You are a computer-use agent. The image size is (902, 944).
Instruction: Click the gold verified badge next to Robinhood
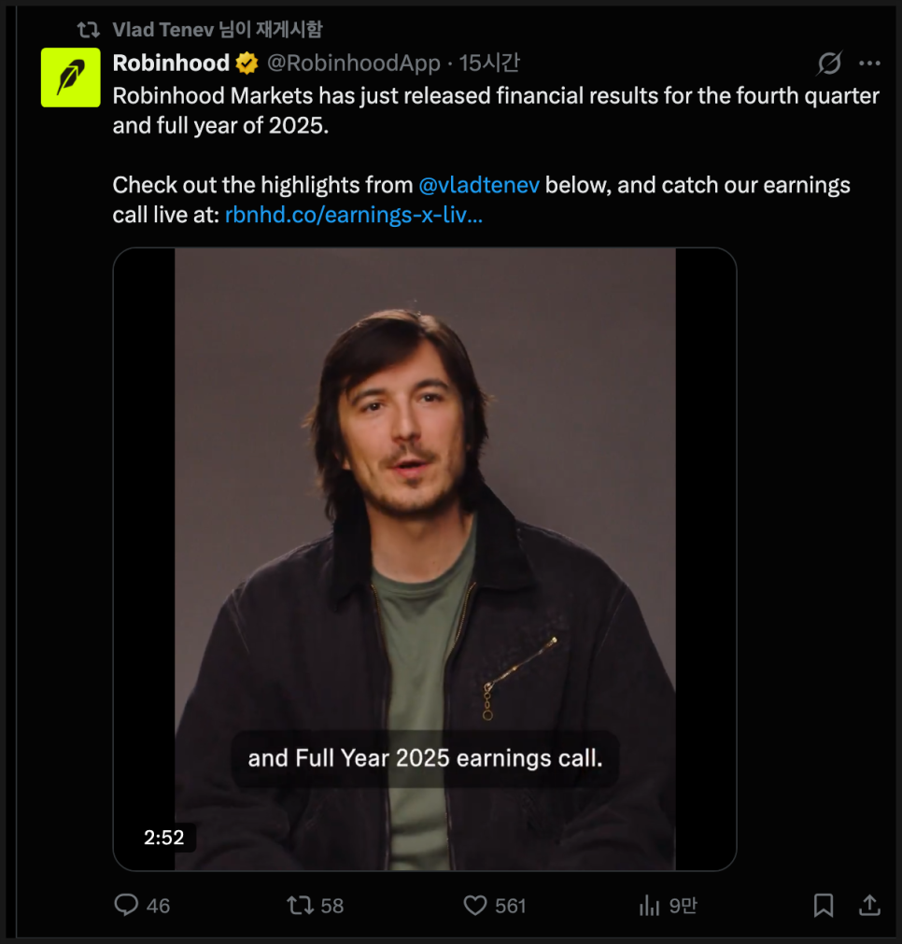tap(247, 63)
